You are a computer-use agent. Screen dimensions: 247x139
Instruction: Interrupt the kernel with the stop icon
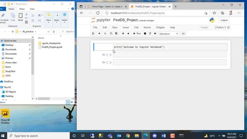pyautogui.click(x=145, y=34)
